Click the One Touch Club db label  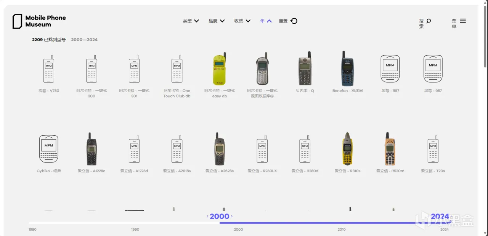pyautogui.click(x=177, y=93)
